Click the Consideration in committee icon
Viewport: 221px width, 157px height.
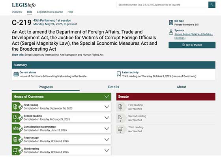(15, 128)
